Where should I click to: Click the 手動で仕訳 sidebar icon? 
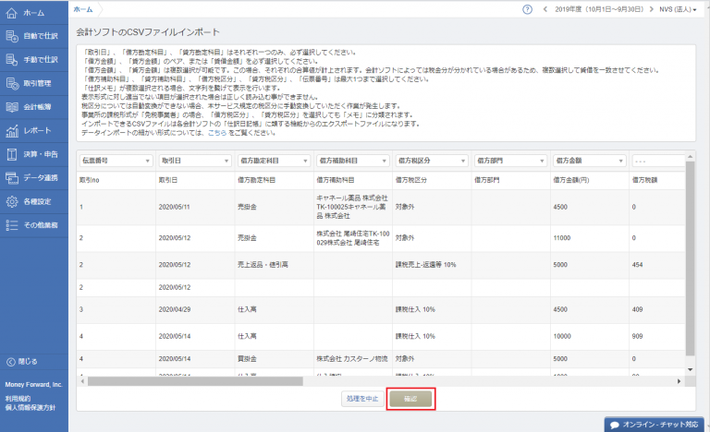[x=12, y=60]
